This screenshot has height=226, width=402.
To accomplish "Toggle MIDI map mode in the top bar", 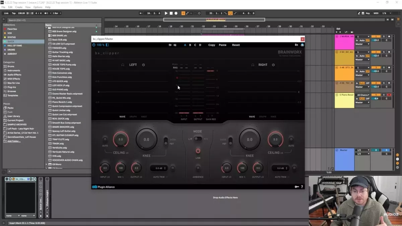I will [376, 13].
